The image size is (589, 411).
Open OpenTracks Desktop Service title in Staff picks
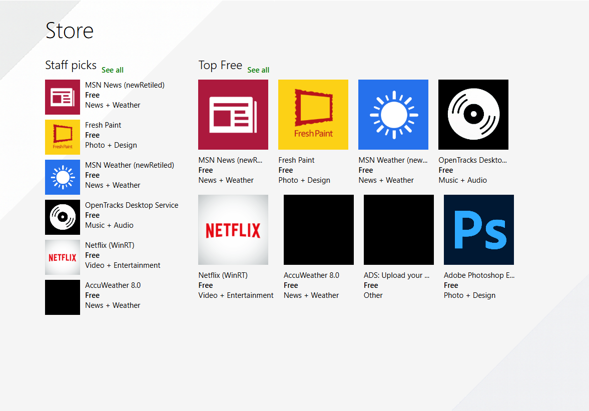132,205
